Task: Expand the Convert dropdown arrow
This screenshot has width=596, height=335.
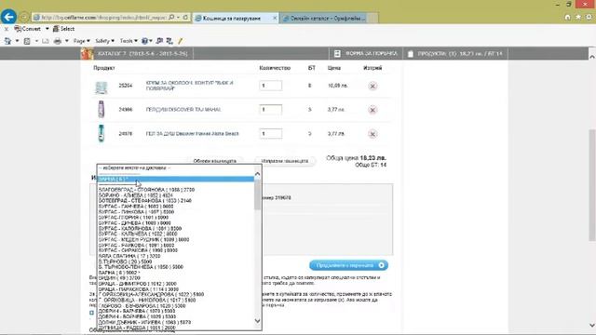Action: point(47,29)
